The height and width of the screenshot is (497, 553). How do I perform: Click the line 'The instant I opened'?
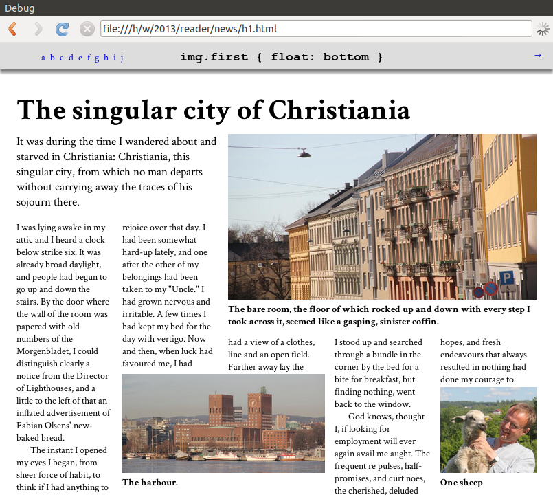tap(69, 450)
